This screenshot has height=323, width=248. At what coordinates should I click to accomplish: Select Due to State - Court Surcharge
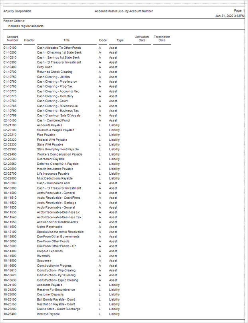[x=59, y=309]
